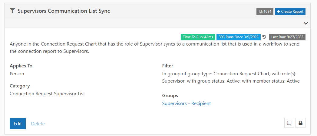The height and width of the screenshot is (136, 317).
Task: Click the copy data view icon
Action: tap(289, 123)
